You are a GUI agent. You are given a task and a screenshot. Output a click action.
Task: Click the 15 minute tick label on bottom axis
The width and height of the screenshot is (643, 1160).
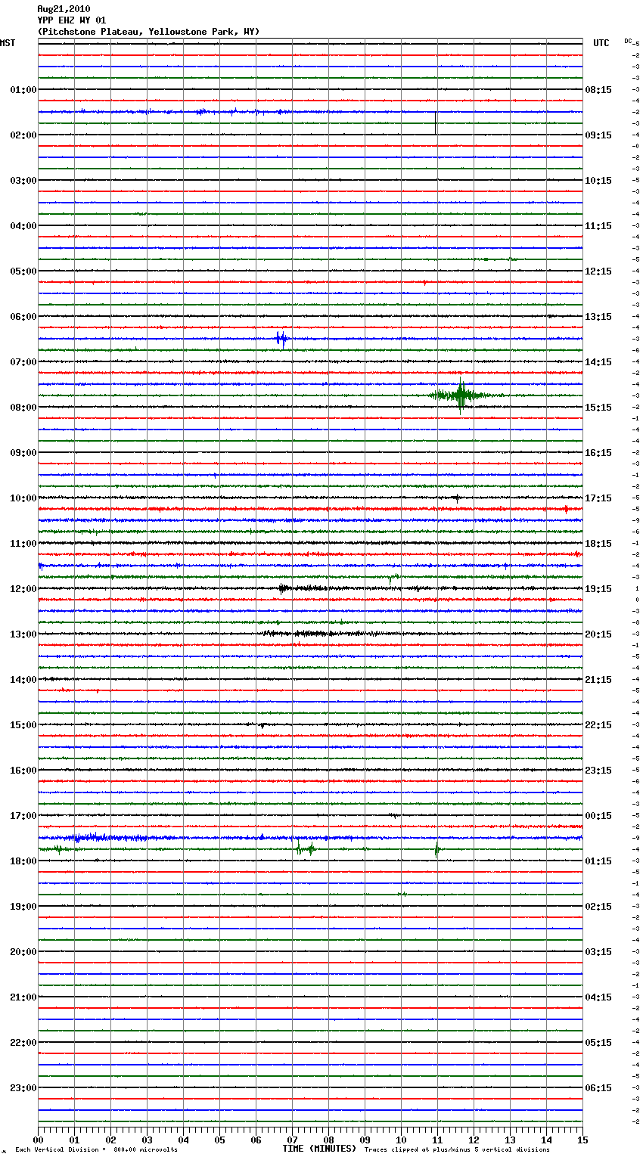(582, 1140)
